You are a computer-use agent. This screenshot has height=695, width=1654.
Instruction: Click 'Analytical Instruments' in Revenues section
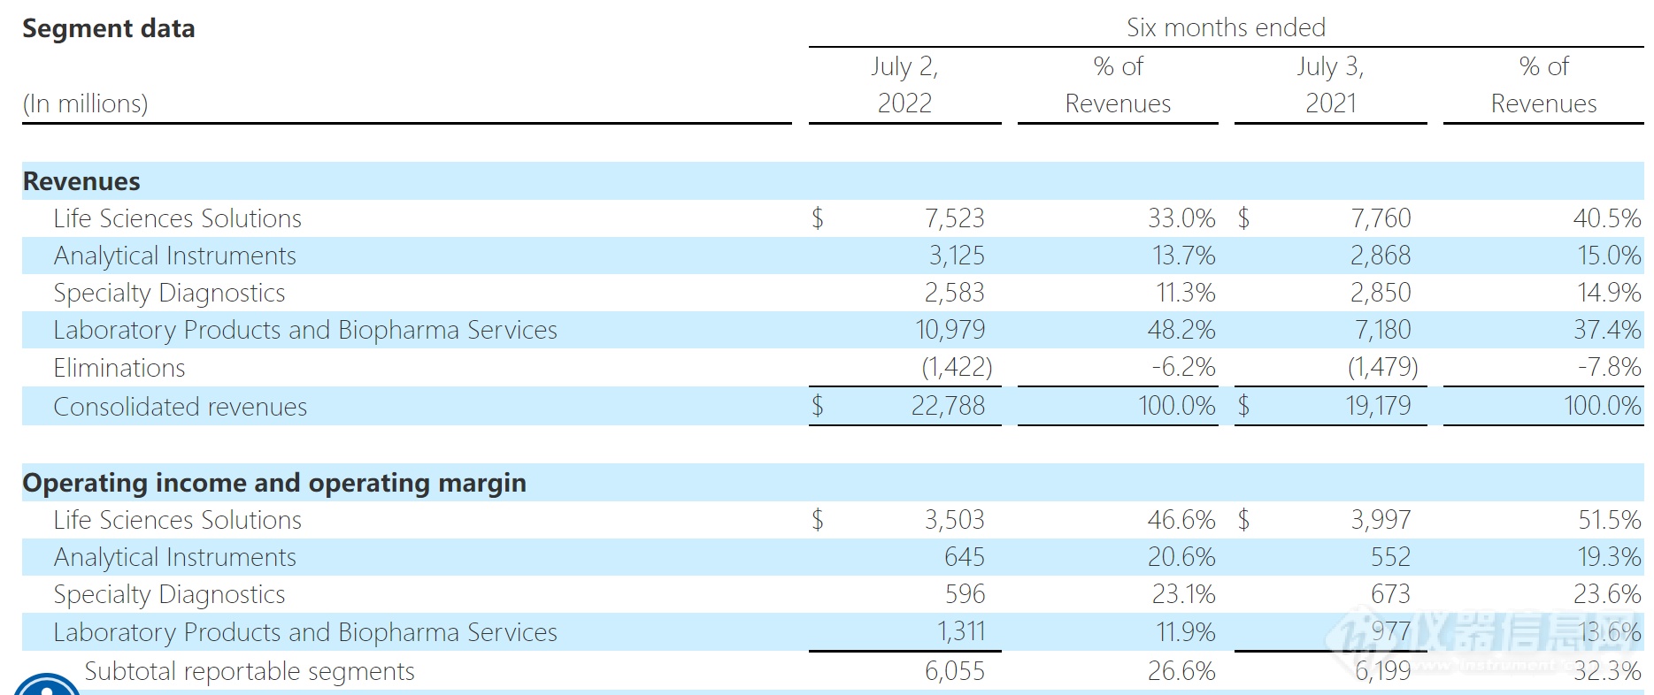tap(174, 256)
